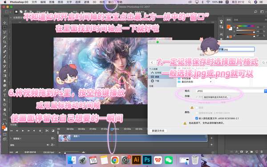Viewport: 267px width, 167px height.
Task: Select the History Brush tool
Action: coord(5,66)
